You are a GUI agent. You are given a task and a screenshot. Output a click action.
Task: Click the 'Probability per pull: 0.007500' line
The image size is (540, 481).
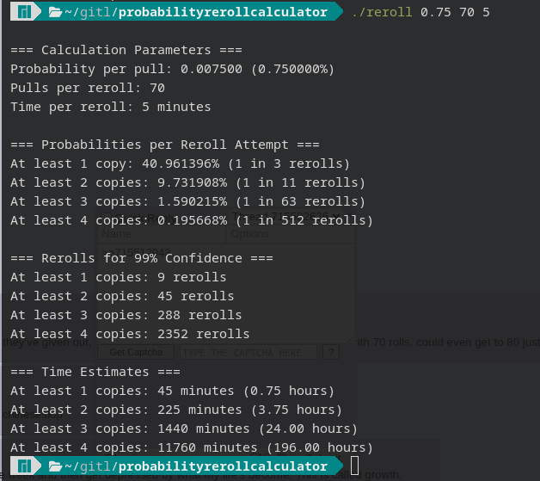173,69
